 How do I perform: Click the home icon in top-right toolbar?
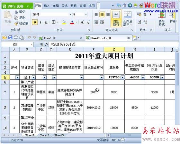coord(124,5)
